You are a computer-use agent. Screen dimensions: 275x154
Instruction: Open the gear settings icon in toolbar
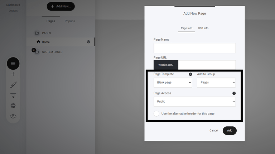click(x=13, y=106)
